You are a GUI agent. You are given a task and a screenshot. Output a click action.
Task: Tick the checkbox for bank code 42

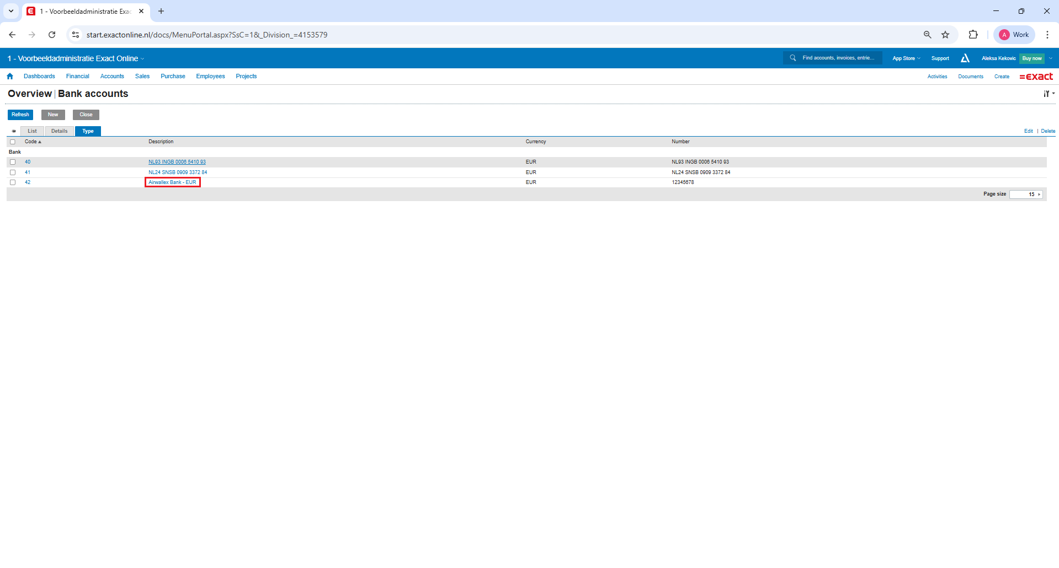click(13, 182)
